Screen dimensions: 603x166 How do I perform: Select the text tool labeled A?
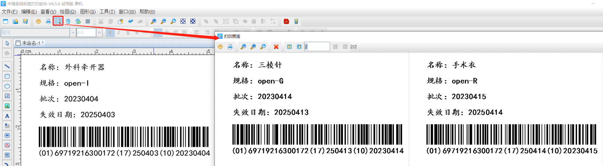coord(7,116)
